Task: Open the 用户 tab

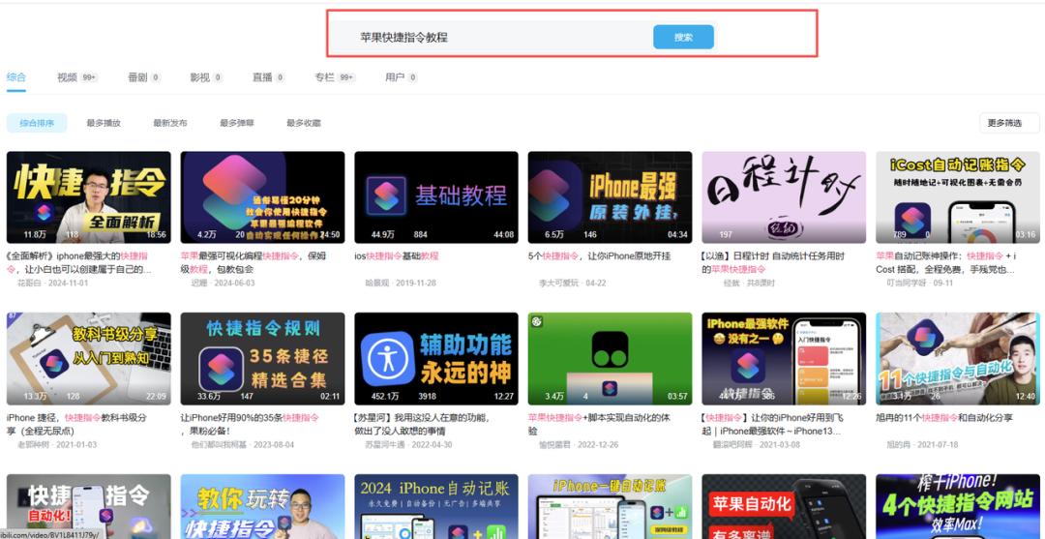Action: coord(402,77)
